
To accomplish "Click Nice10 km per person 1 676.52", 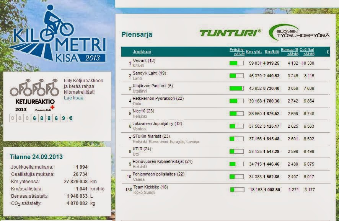I will click(271, 114).
